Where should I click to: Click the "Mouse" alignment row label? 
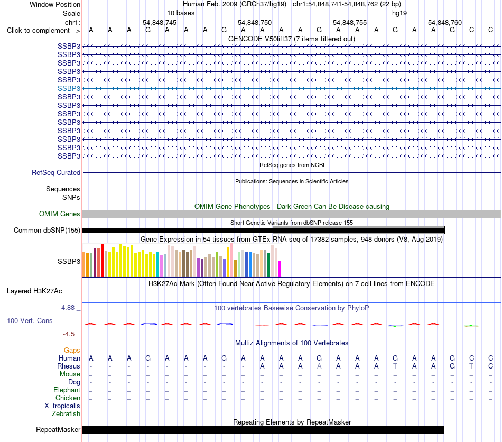[70, 374]
